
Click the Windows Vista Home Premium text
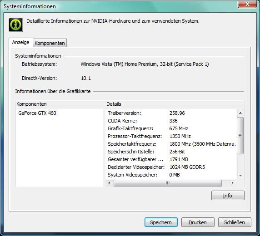[x=145, y=64]
